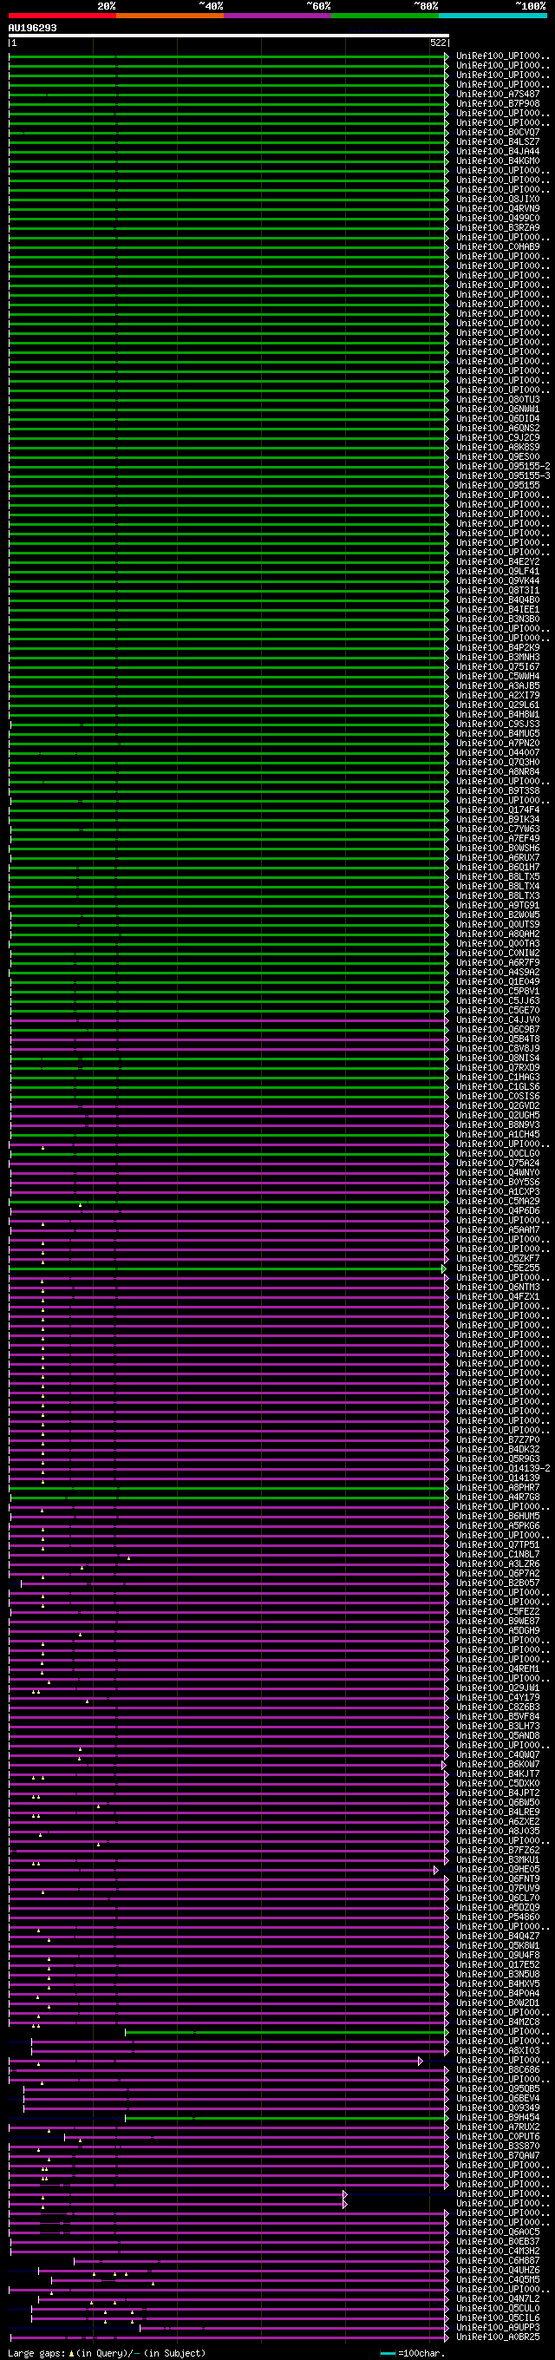
Task: Select hit label UniRef100_Q9LF41
Action: coord(499,571)
